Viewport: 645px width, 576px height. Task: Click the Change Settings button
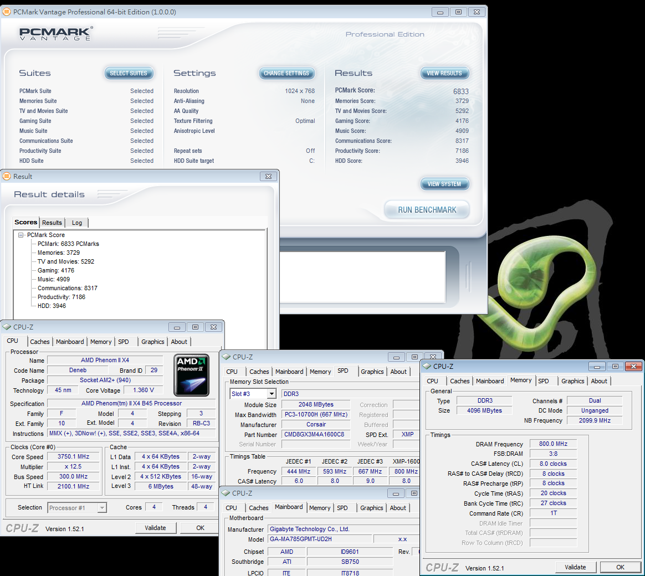pyautogui.click(x=286, y=73)
